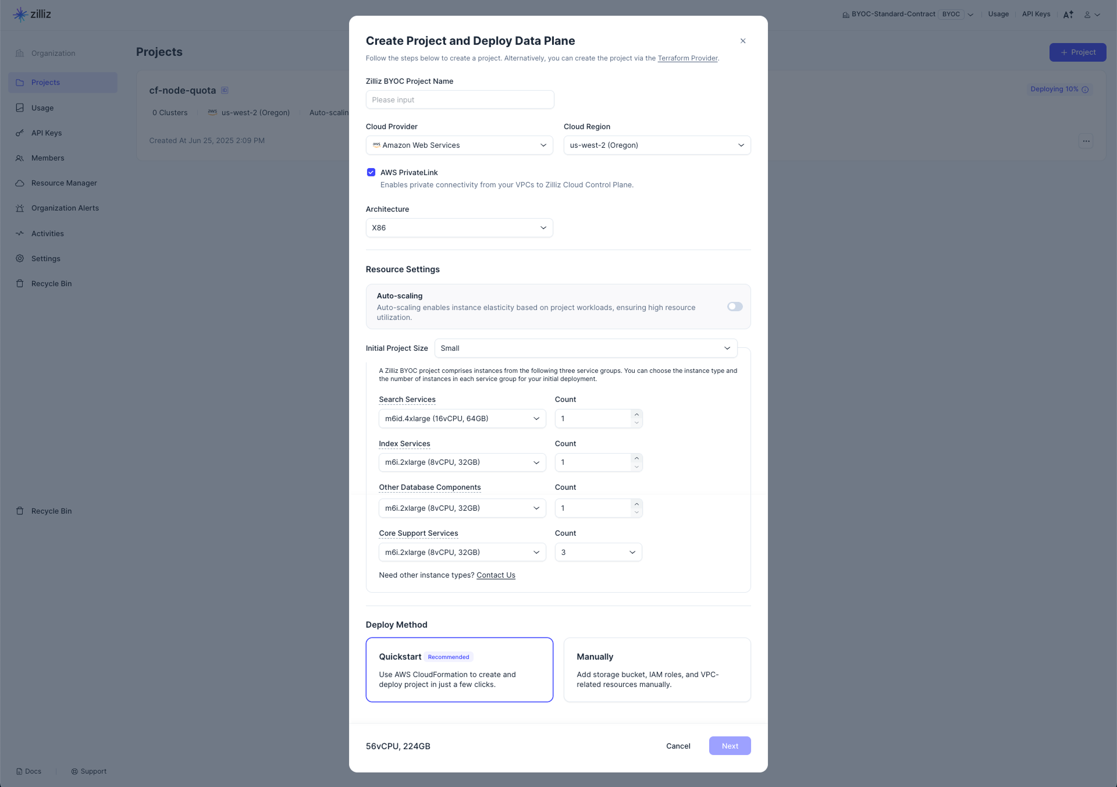This screenshot has width=1117, height=787.
Task: Open the Terraform Provider link
Action: (688, 58)
